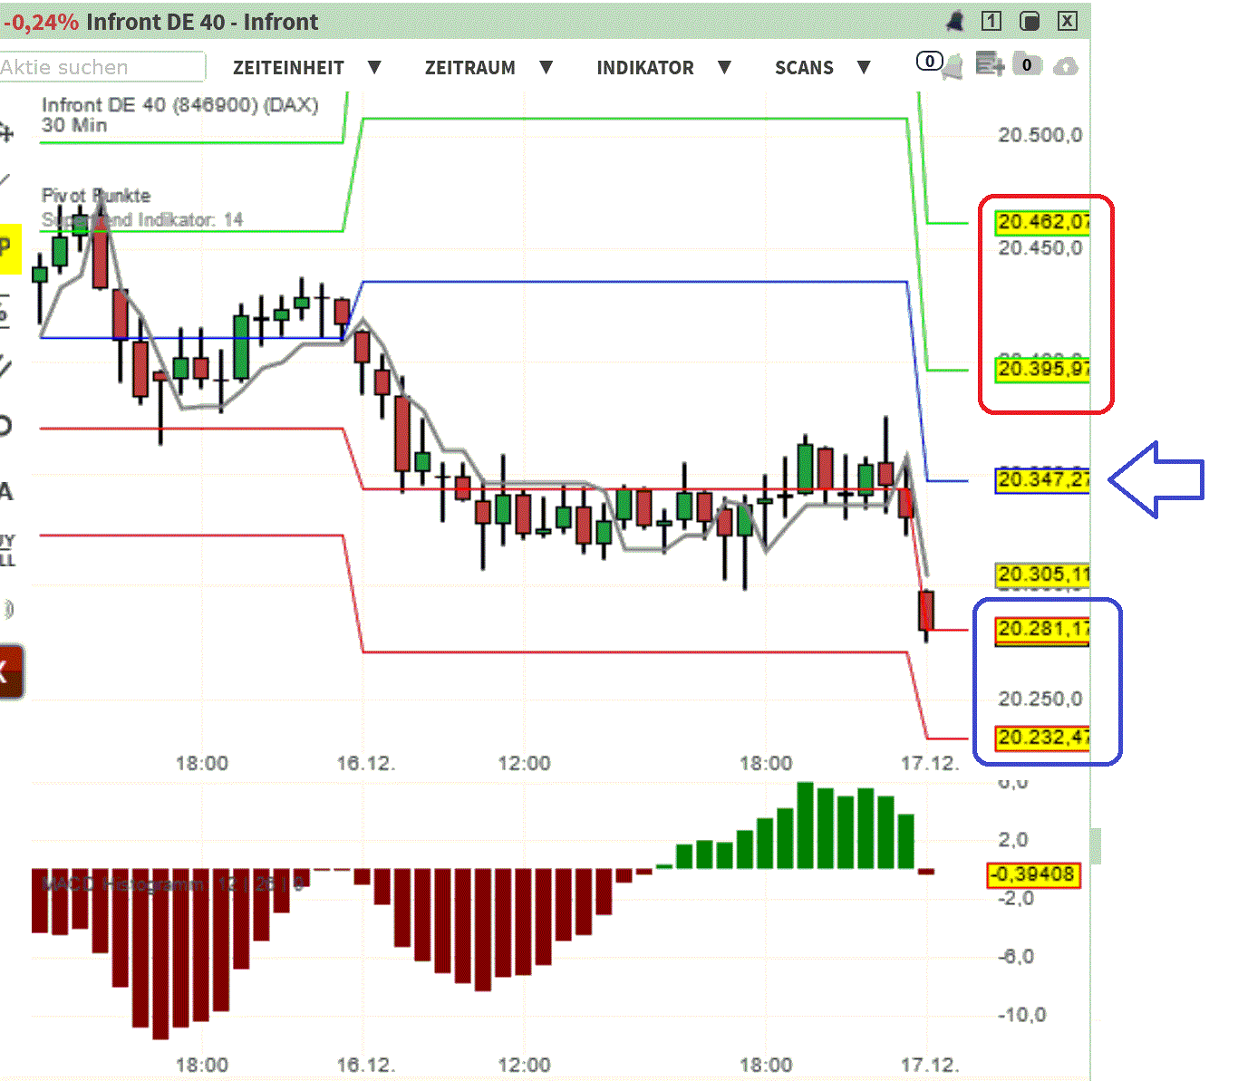
Task: Click the 'Infront DE 40 (846900) (DAX)' chart label
Action: coord(180,105)
